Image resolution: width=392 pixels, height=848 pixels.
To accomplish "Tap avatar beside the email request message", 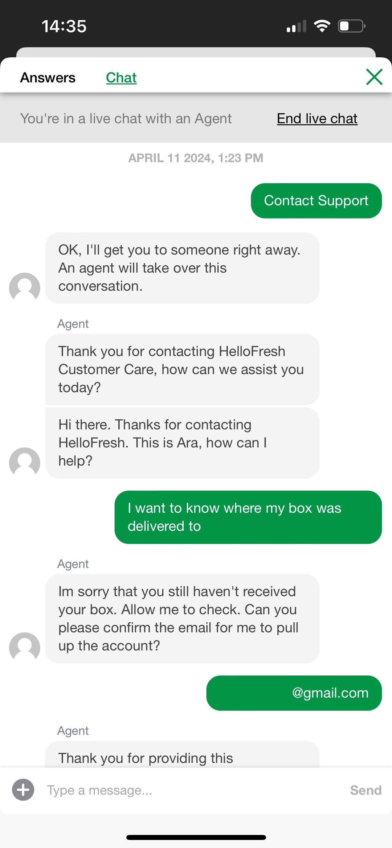I will 25,647.
